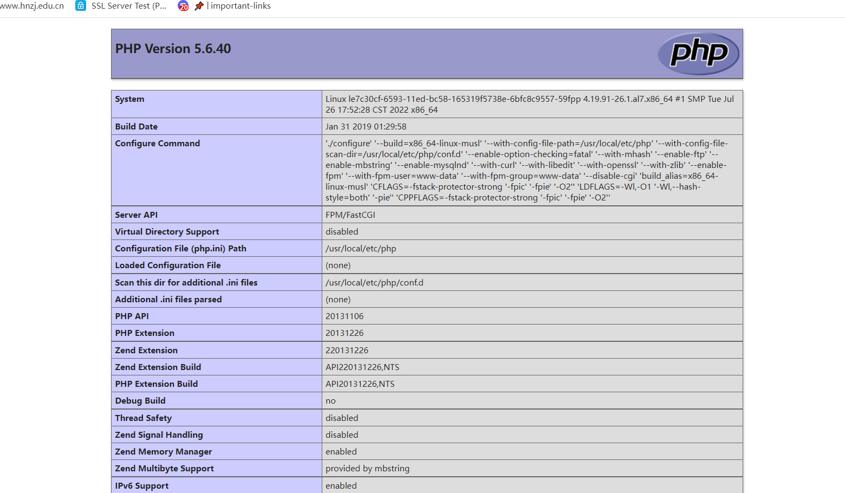
Task: Click the Configure Command label cell
Action: tap(157, 144)
